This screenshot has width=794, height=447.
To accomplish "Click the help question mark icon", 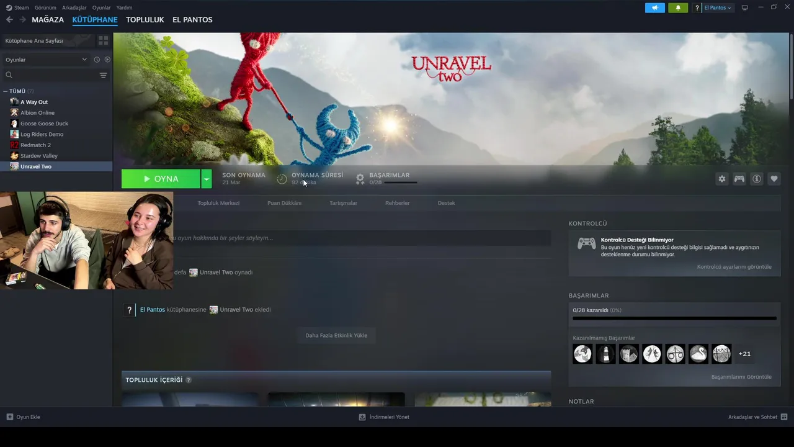I will [697, 8].
